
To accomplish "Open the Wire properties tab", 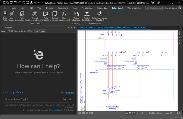I will click(x=134, y=8).
